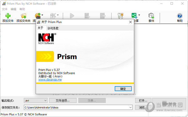Click the NCH Software logo
The image size is (188, 117).
pyautogui.click(x=47, y=39)
